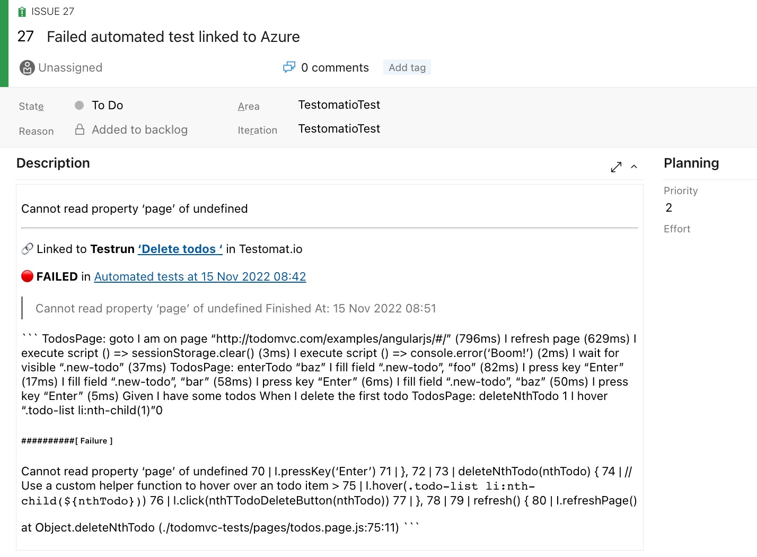Viewport: 757px width, 557px height.
Task: Click the red FAILED status circle
Action: pos(27,276)
